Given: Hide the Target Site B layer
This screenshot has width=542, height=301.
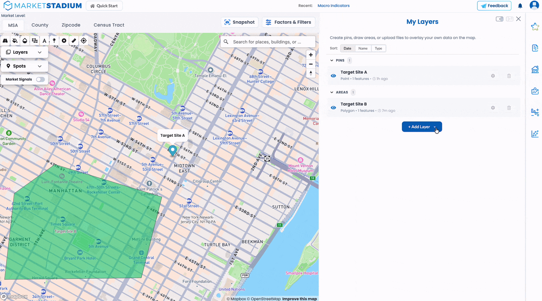Looking at the screenshot, I should coord(333,108).
